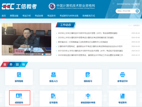Open the 单独划线补申领 lightbulb icon
The width and height of the screenshot is (142, 107).
point(88,96)
